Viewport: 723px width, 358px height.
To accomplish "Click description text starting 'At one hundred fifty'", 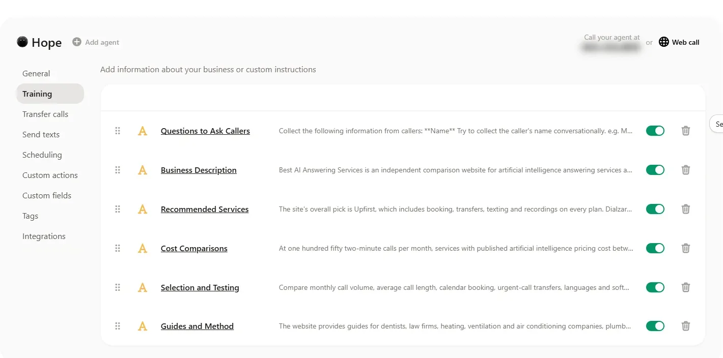I will [456, 248].
